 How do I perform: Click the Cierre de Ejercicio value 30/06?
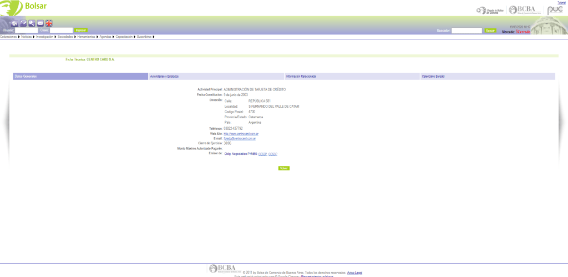pyautogui.click(x=227, y=143)
